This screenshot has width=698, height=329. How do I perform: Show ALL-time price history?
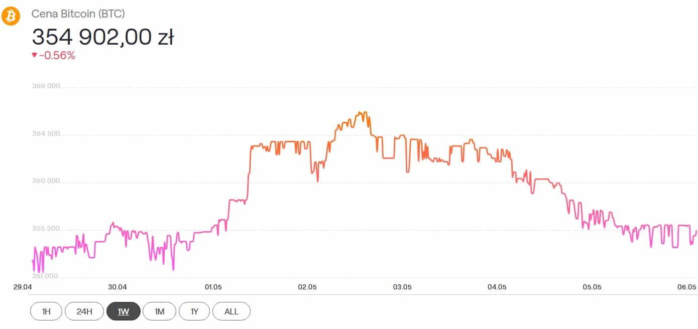pos(231,311)
